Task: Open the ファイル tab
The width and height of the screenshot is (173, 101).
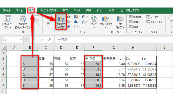Action: click(6, 10)
